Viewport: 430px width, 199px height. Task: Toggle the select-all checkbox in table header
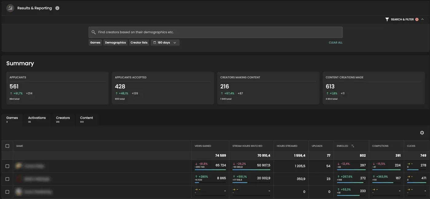[x=7, y=146]
